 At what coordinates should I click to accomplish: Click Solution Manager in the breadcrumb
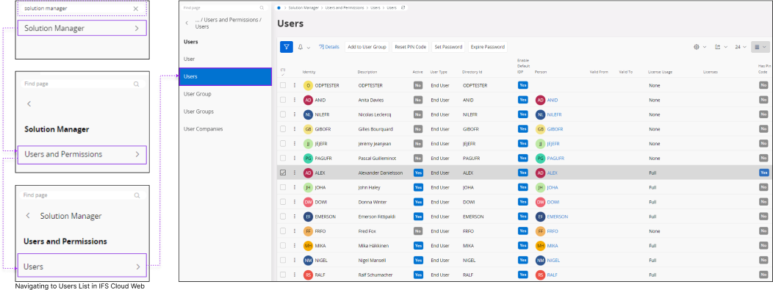pyautogui.click(x=304, y=8)
